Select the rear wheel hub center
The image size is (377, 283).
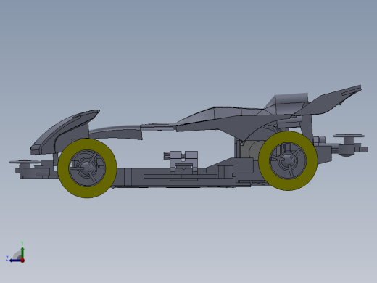click(288, 160)
